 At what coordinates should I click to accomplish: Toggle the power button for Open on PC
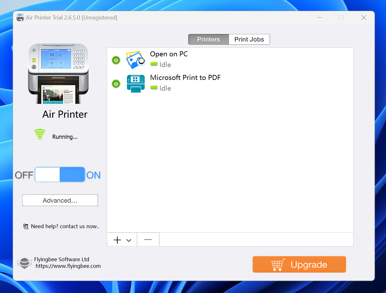[x=116, y=60]
